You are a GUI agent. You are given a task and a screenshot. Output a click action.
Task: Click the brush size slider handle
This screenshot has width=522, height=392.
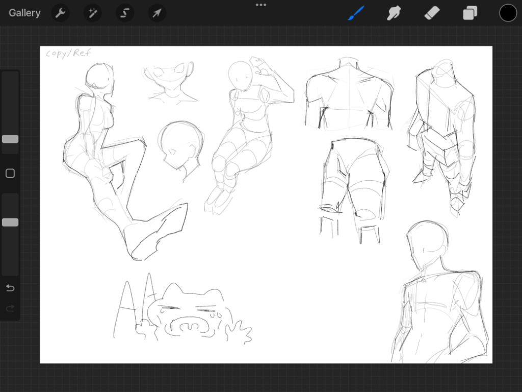(x=10, y=139)
